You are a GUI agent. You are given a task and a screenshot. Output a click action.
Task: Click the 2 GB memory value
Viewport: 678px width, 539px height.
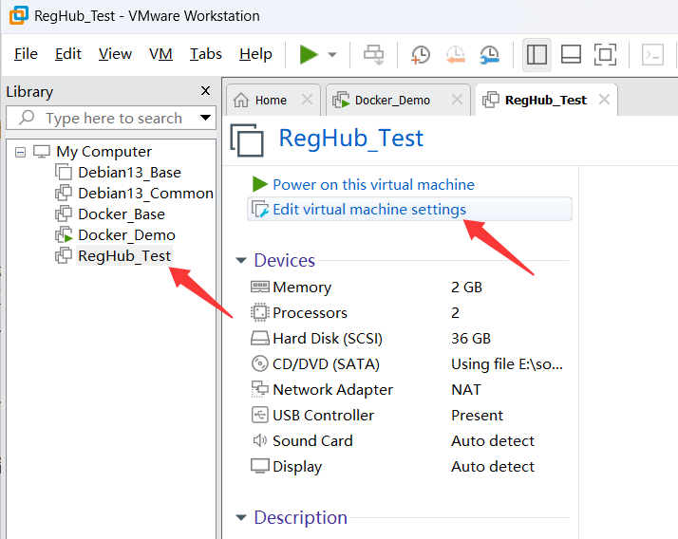466,287
